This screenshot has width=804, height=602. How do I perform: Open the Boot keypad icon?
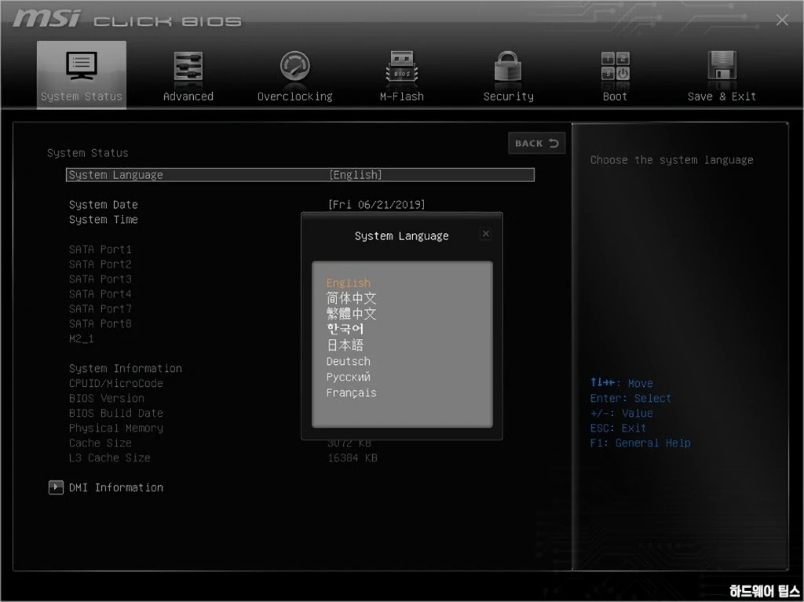click(x=615, y=66)
